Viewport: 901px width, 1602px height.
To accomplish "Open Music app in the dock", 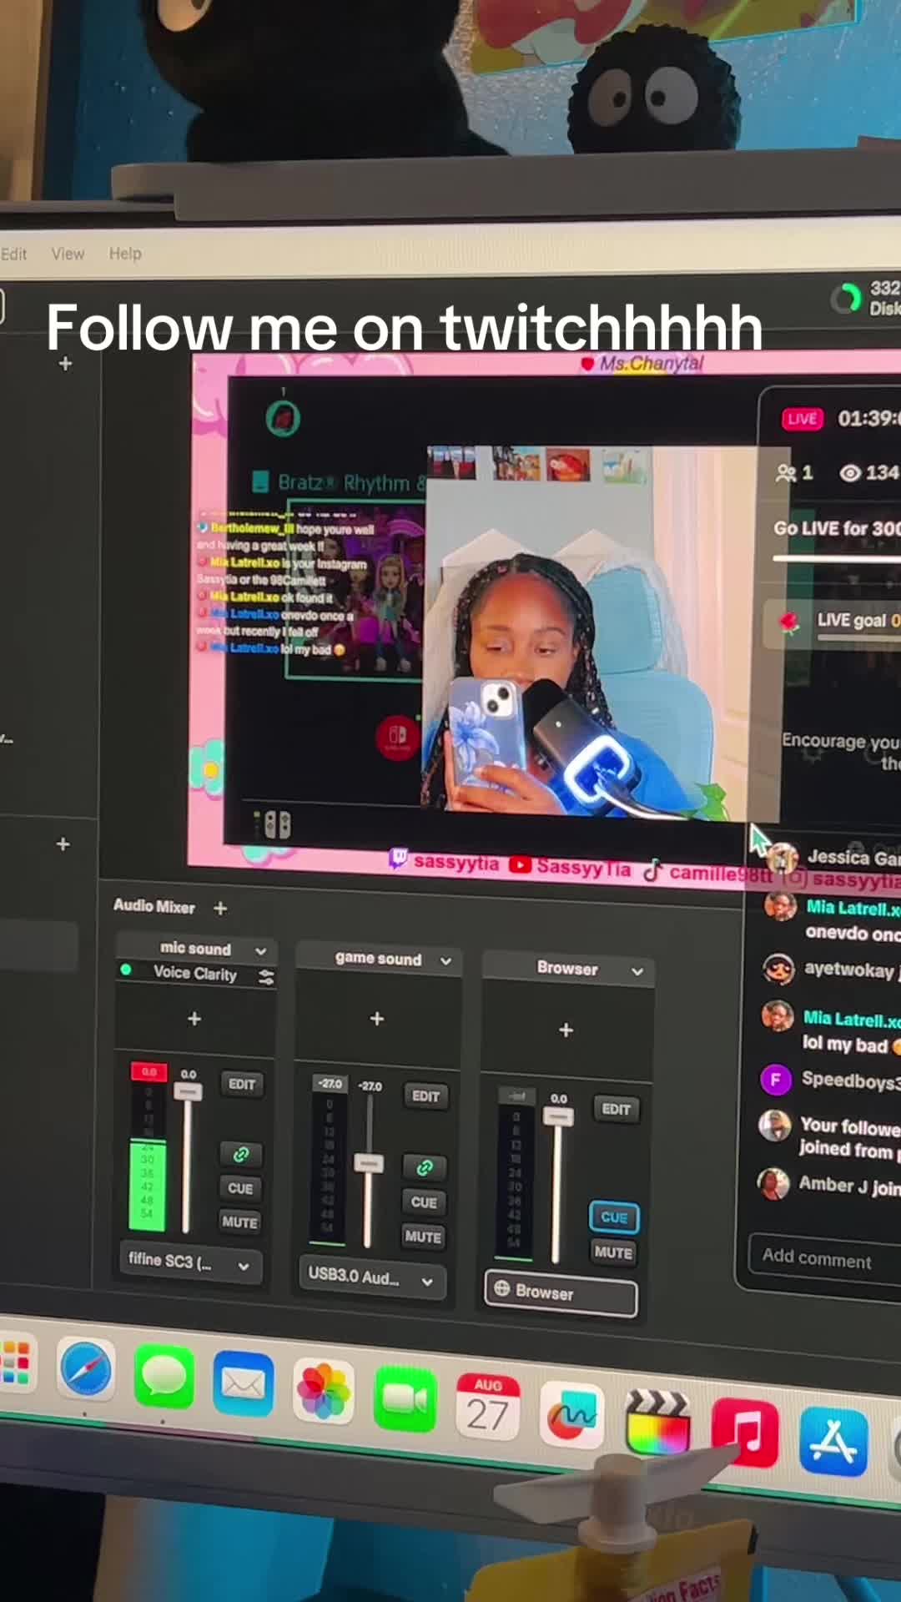I will click(x=745, y=1433).
